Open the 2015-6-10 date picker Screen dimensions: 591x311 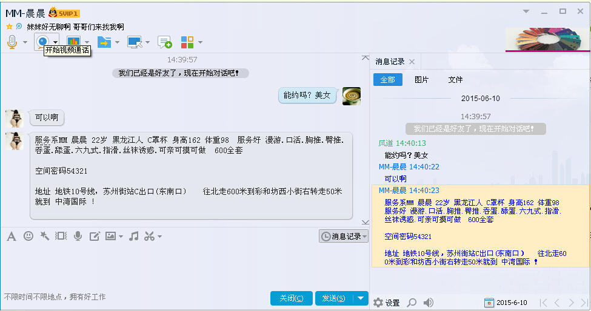pos(506,303)
